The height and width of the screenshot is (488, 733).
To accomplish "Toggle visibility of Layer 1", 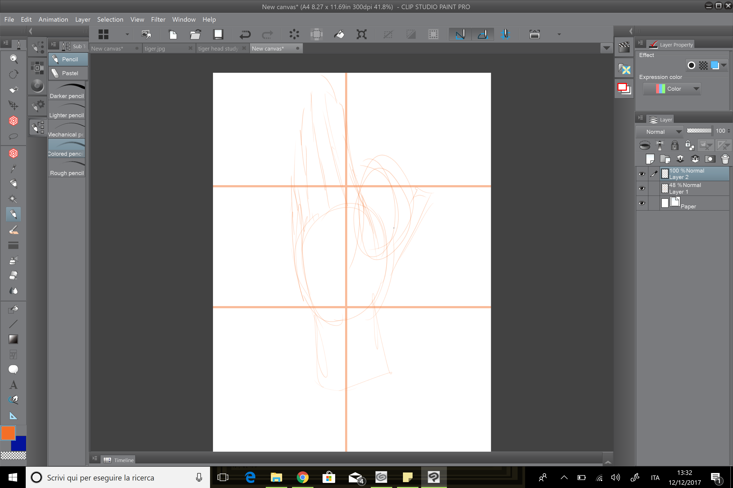I will click(x=642, y=189).
